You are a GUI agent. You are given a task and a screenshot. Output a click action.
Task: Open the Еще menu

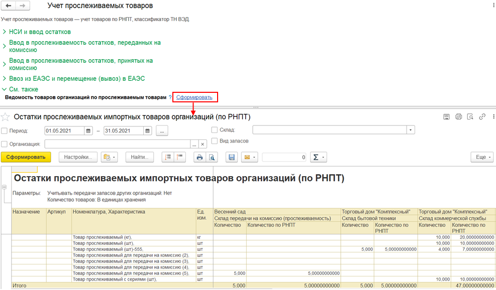[482, 157]
